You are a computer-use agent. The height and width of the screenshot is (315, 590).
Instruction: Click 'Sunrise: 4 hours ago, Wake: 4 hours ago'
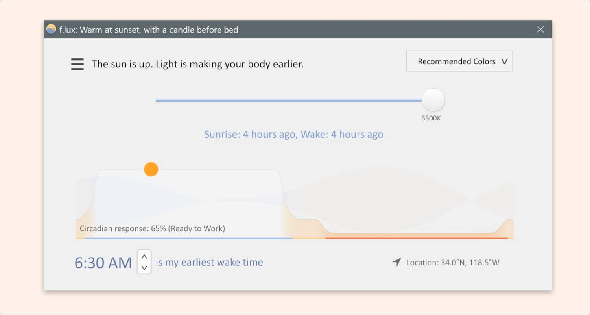(293, 134)
